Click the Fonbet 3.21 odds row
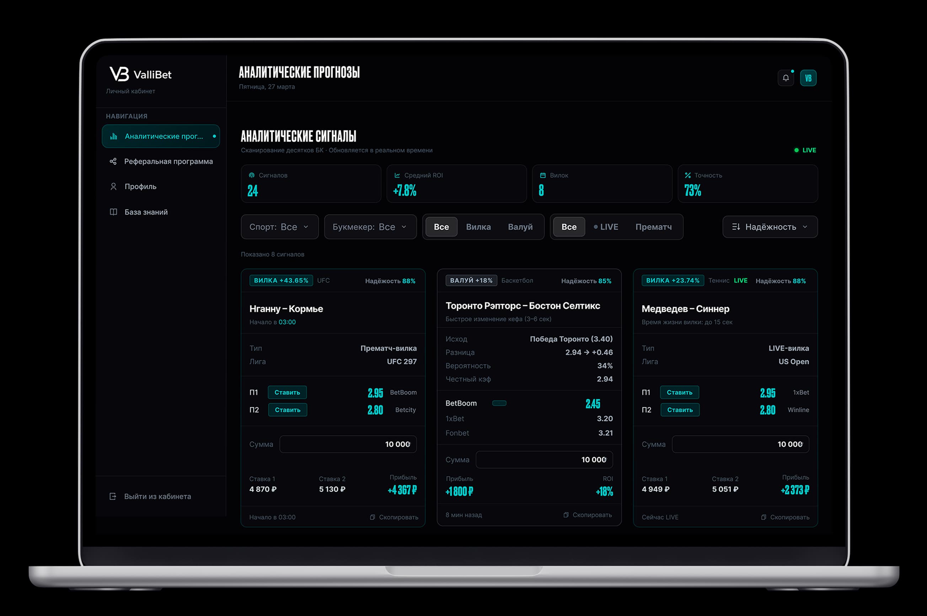927x616 pixels. (x=529, y=433)
